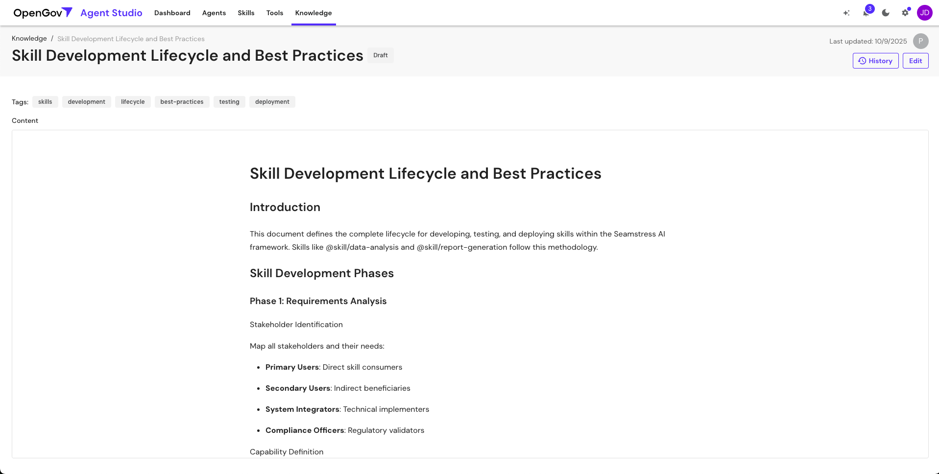Open the JD profile avatar
This screenshot has width=939, height=474.
(925, 13)
